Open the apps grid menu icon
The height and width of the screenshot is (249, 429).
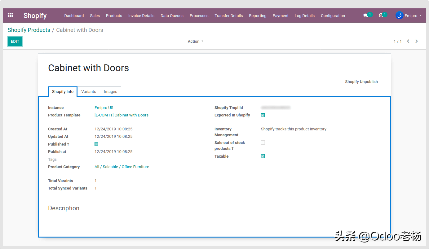click(11, 15)
